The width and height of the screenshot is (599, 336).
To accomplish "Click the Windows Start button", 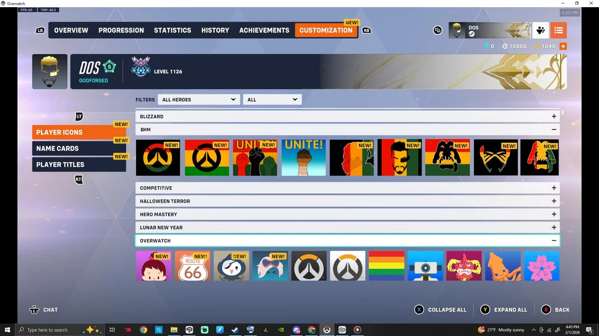I will pos(7,329).
